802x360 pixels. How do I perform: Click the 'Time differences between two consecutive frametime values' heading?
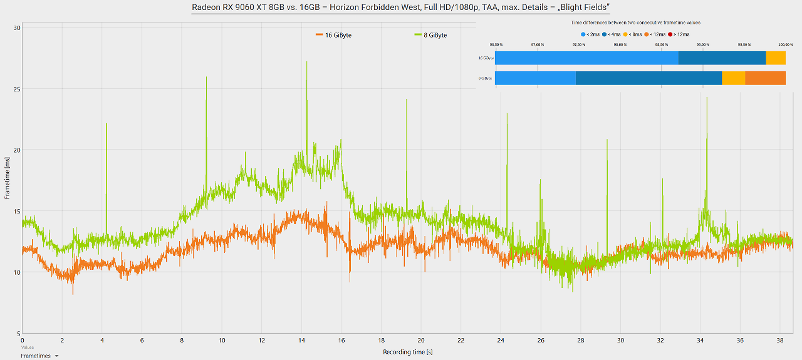click(x=635, y=22)
